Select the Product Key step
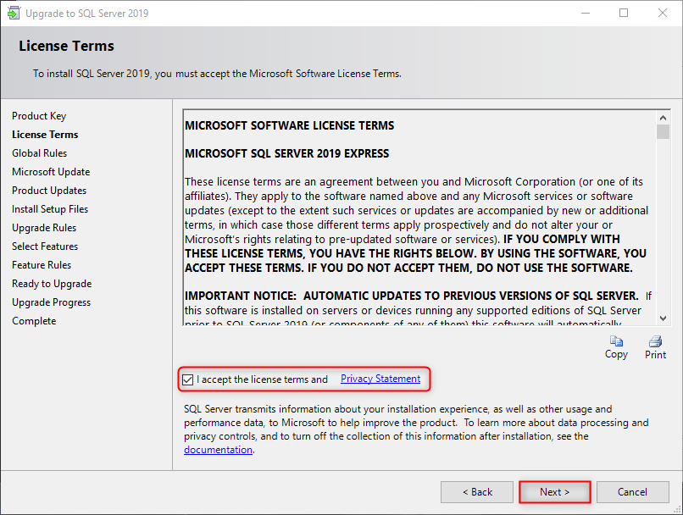Viewport: 683px width, 515px height. (x=39, y=116)
